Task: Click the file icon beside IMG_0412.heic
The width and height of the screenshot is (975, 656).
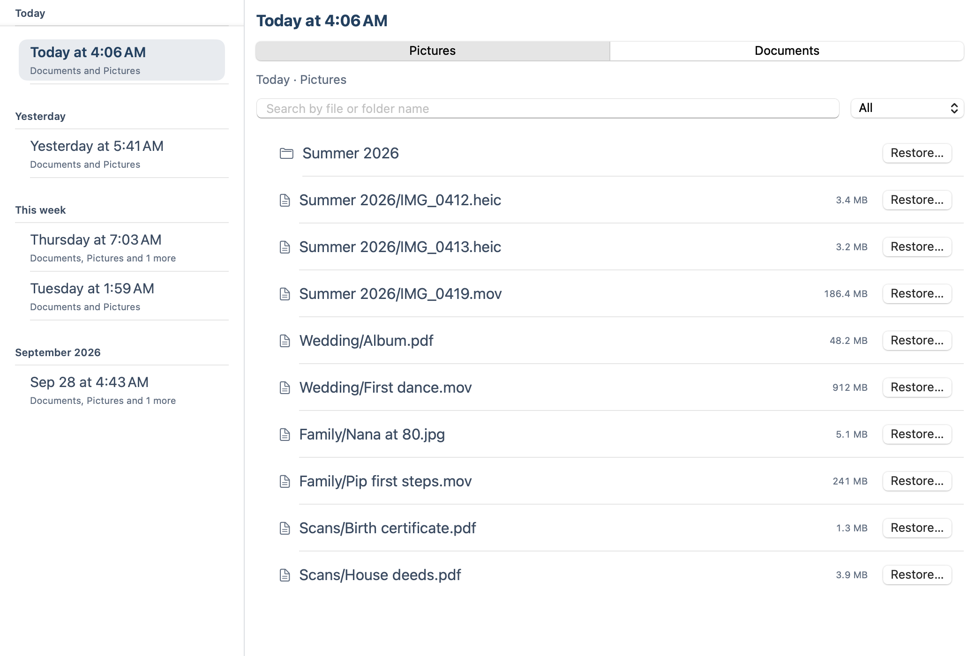Action: (x=285, y=200)
